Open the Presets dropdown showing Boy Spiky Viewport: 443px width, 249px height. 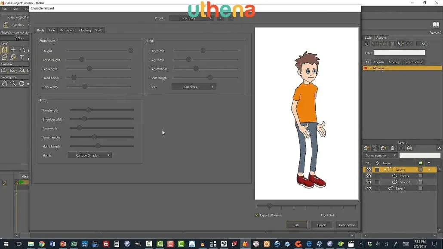pos(191,18)
